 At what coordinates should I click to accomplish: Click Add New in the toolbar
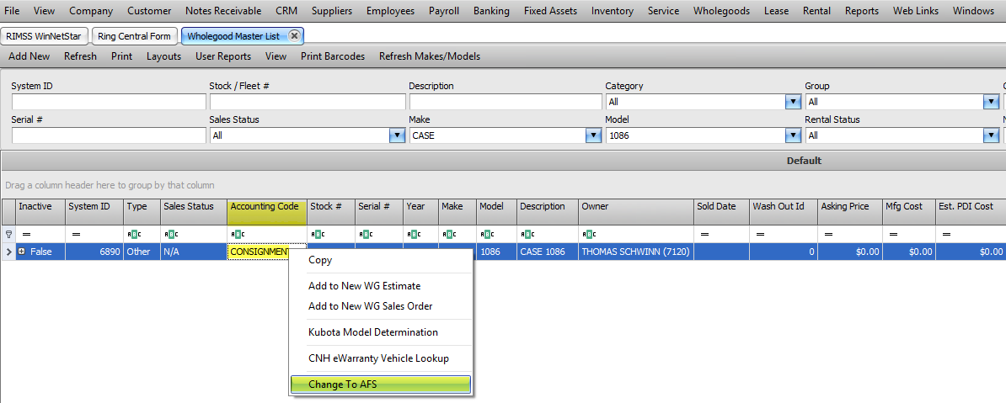29,56
